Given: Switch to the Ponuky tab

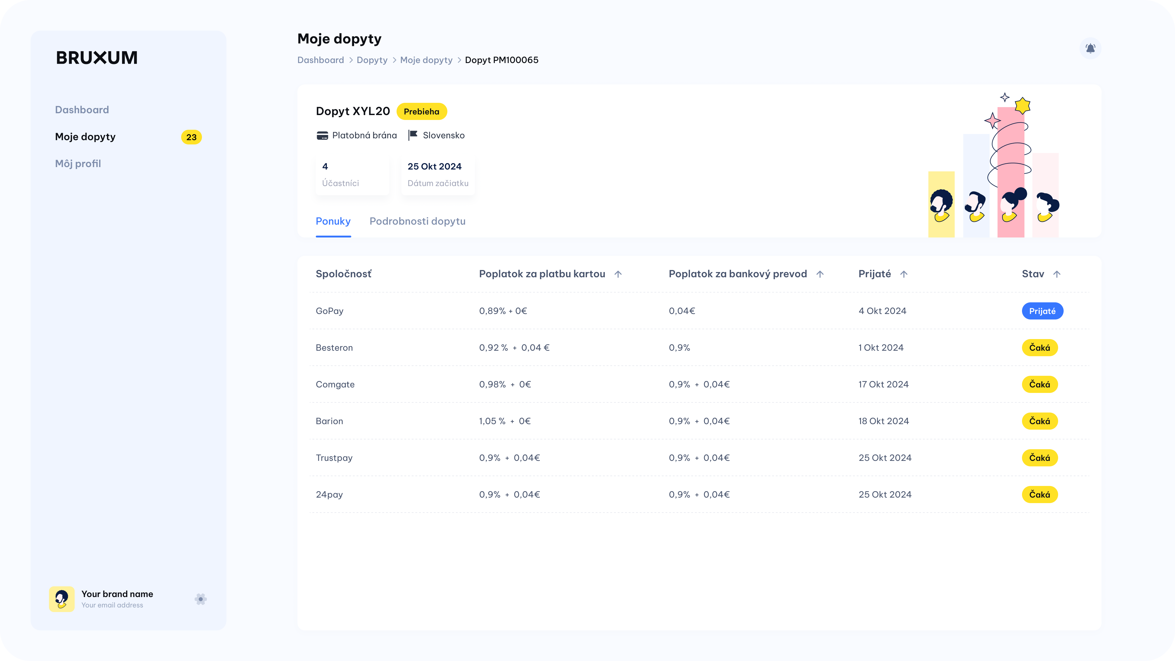Looking at the screenshot, I should tap(333, 221).
